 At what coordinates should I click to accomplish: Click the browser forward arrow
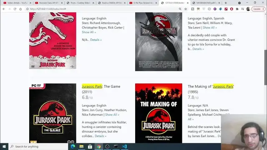pyautogui.click(x=9, y=9)
